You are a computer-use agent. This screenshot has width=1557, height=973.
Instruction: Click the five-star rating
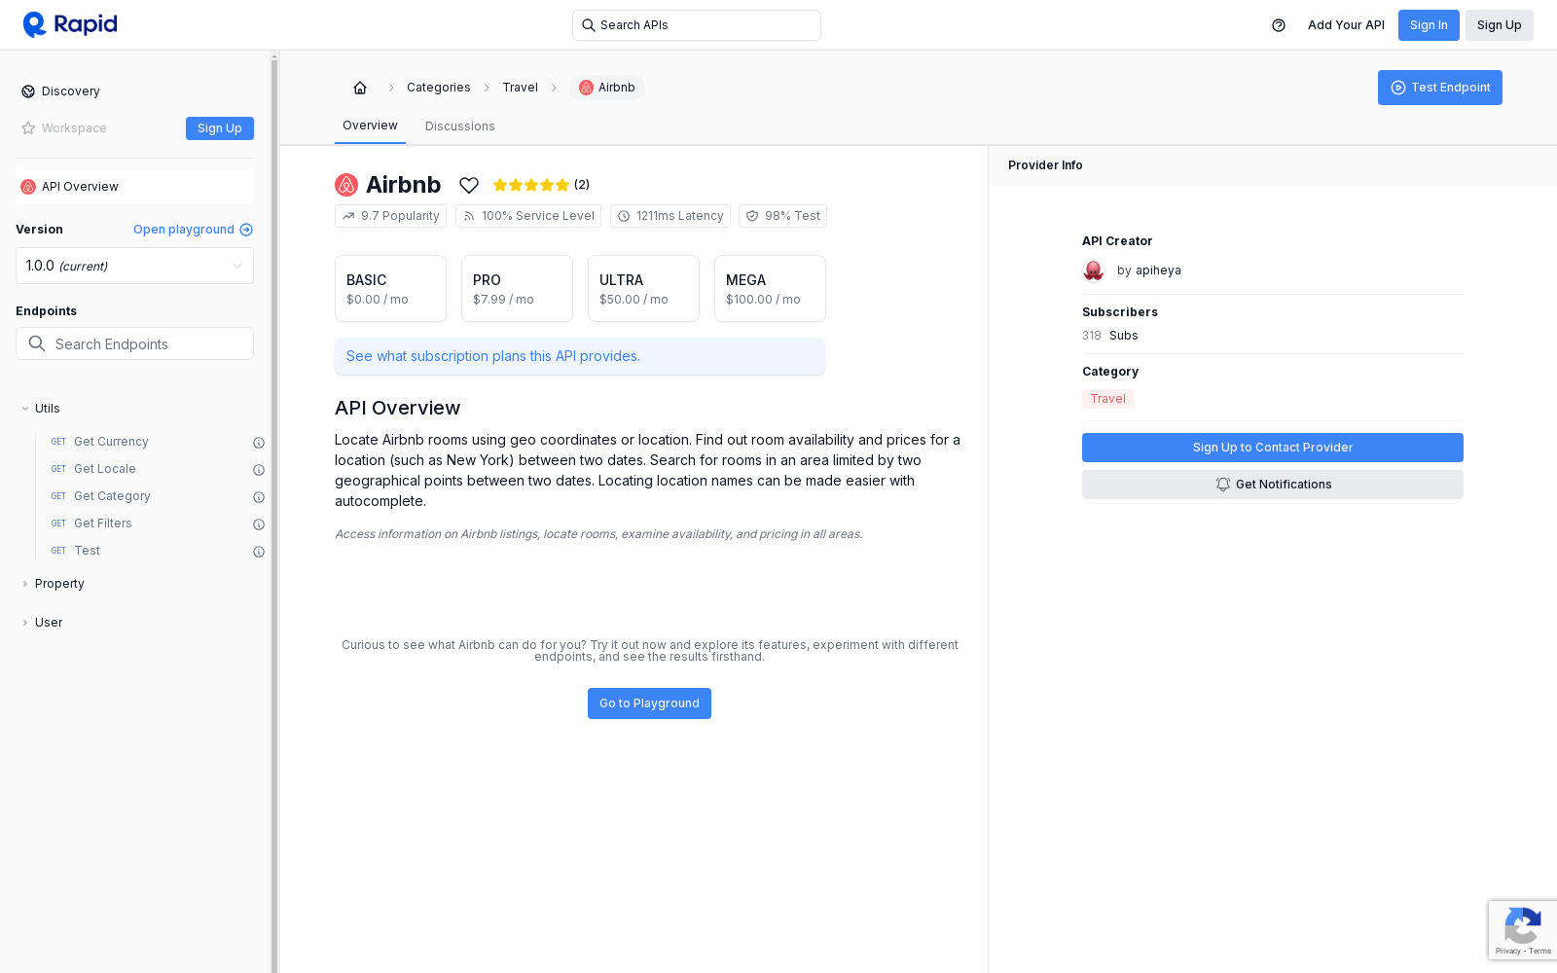531,185
